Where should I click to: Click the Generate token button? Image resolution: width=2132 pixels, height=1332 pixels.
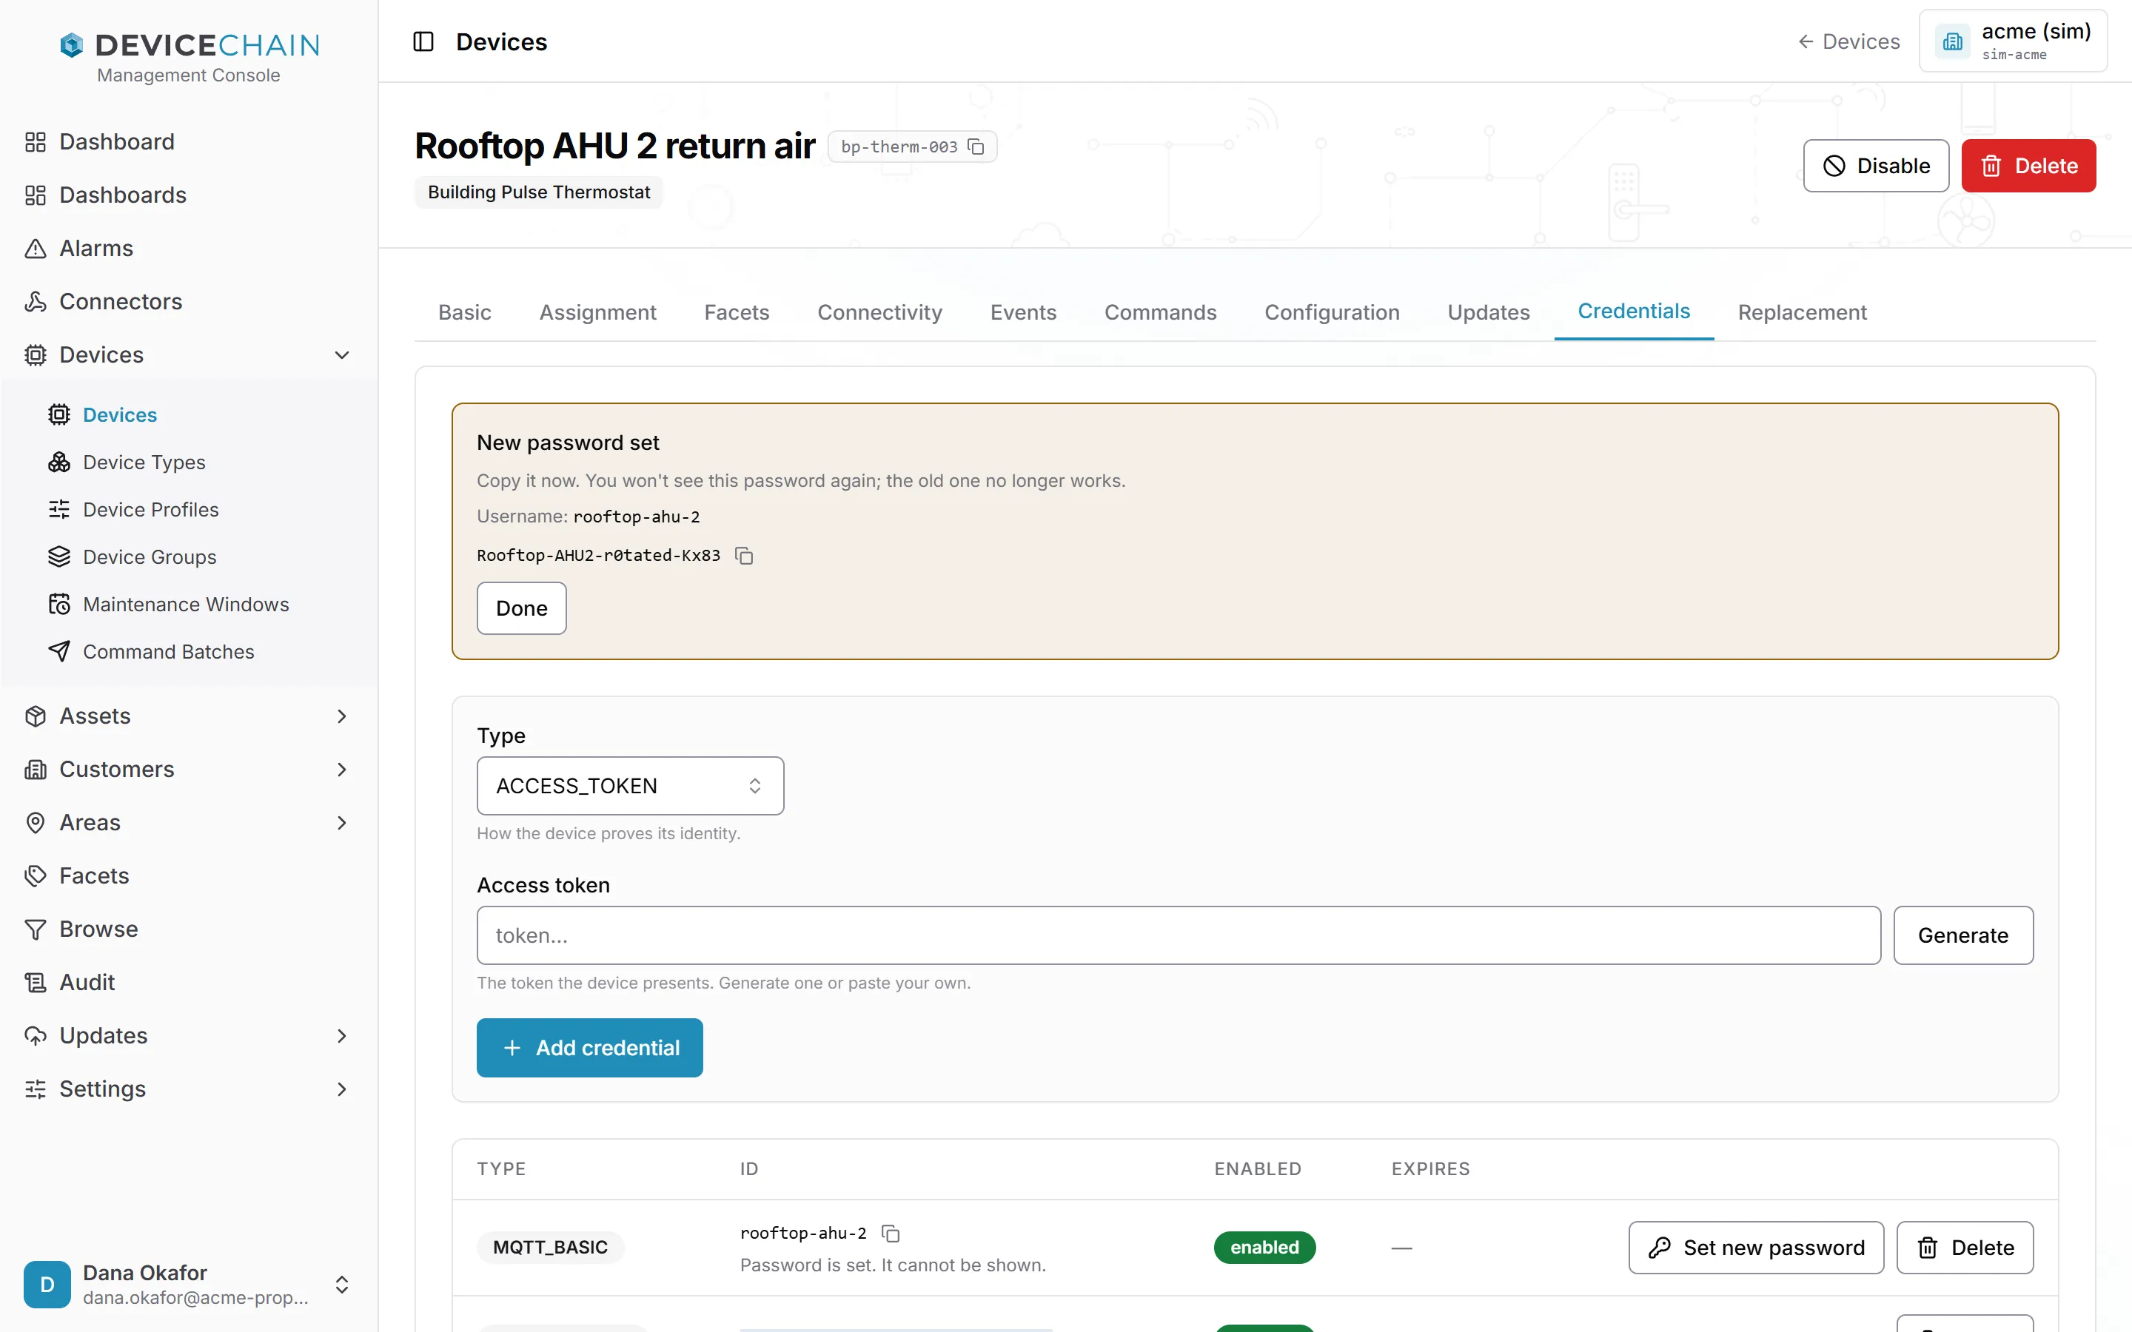tap(1963, 935)
